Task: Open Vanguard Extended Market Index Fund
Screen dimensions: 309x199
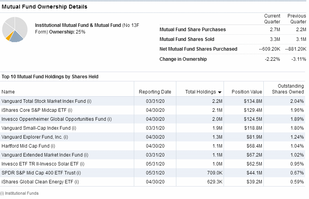Action: click(45, 155)
